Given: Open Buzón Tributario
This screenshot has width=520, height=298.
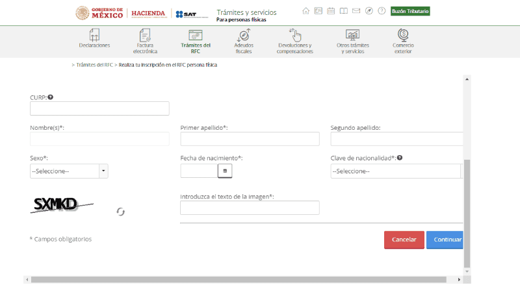Looking at the screenshot, I should coord(410,12).
